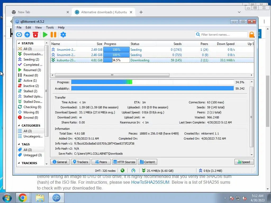
Task: Switch to the Content tab
Action: coord(147,162)
